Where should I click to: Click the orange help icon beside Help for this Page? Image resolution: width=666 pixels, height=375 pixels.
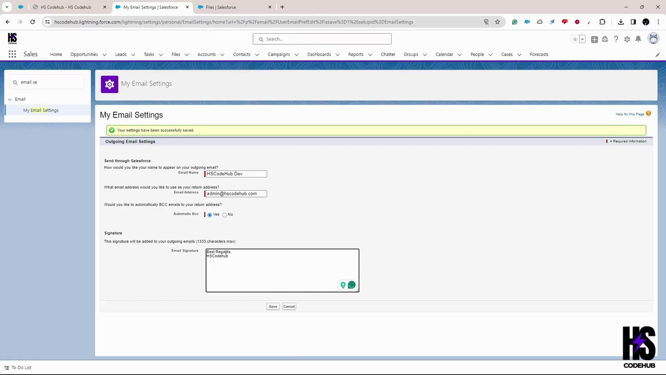pos(649,113)
